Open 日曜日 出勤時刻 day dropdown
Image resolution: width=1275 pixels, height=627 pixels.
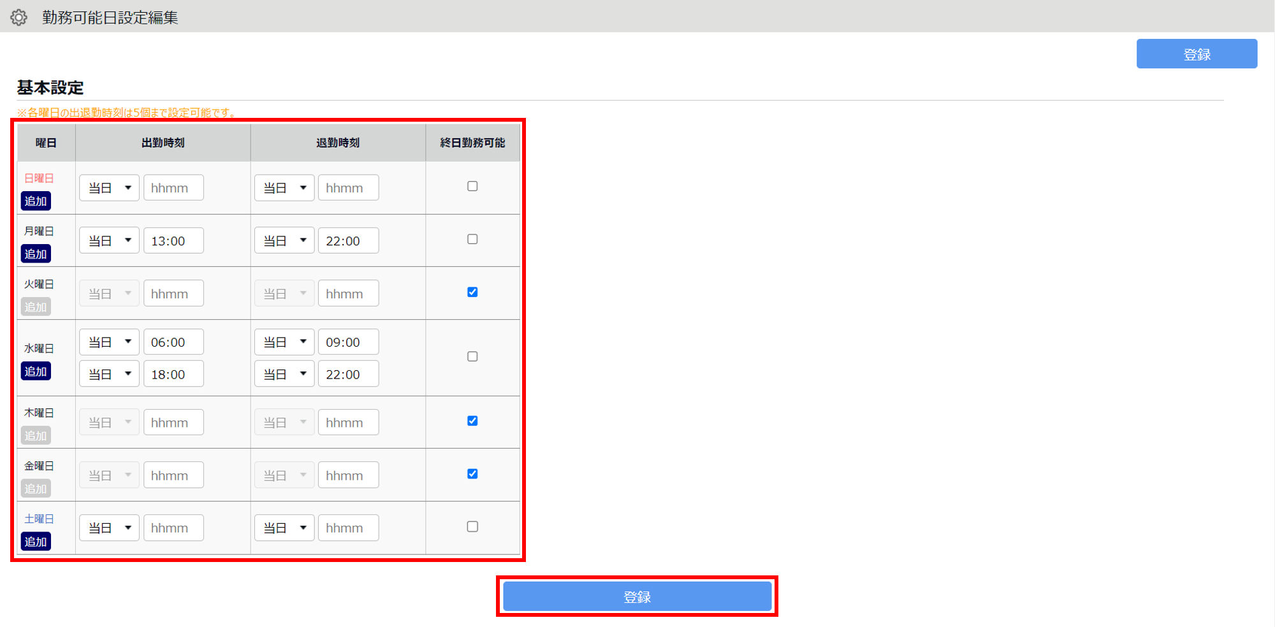coord(109,188)
